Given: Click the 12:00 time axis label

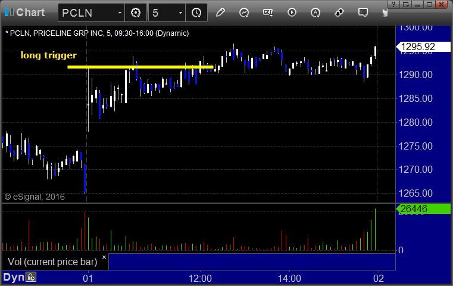Looking at the screenshot, I should point(200,278).
